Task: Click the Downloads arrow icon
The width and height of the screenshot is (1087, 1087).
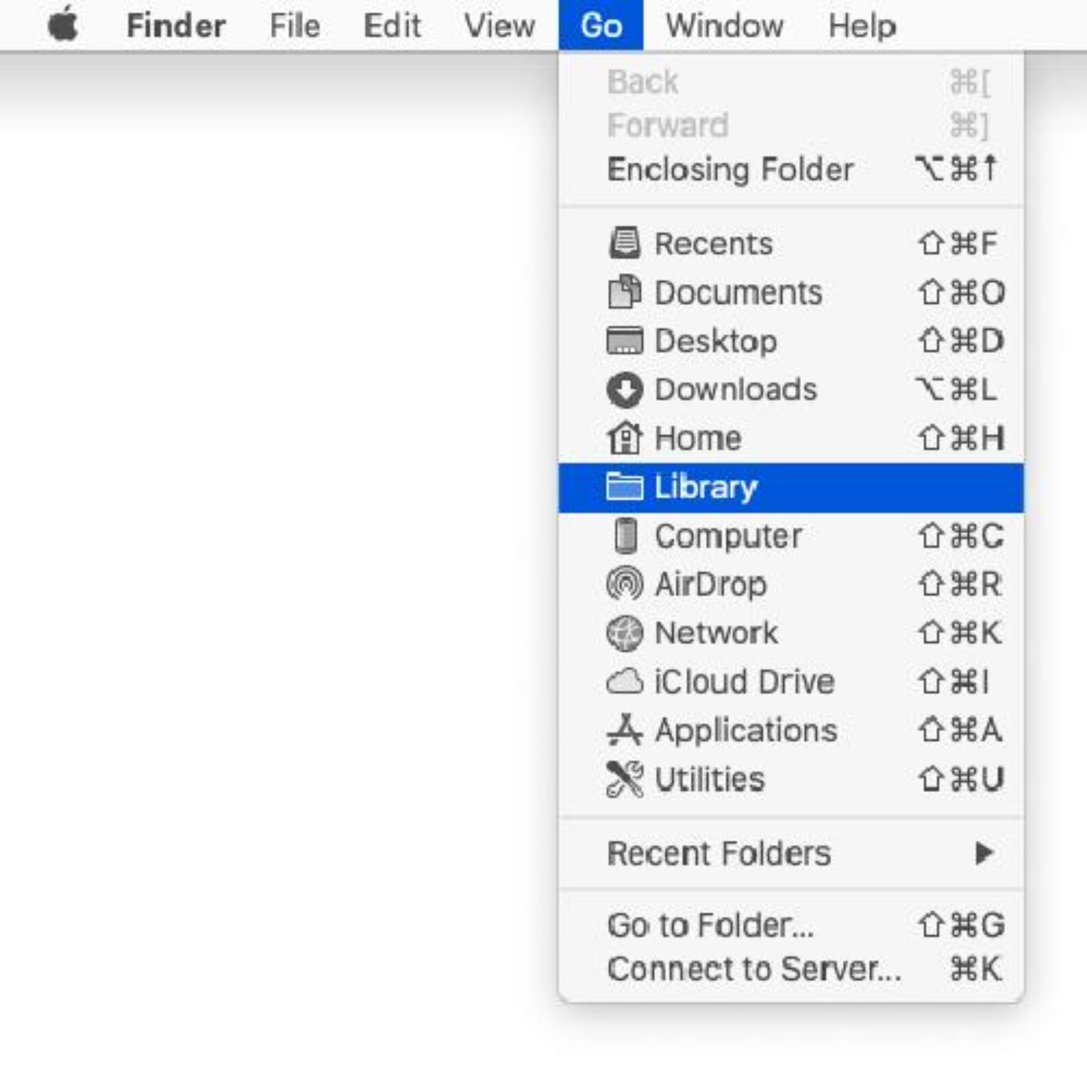Action: [624, 390]
